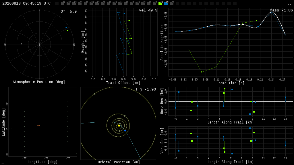Open the three-dots menu at top right
This screenshot has height=165, width=294.
tap(288, 4)
